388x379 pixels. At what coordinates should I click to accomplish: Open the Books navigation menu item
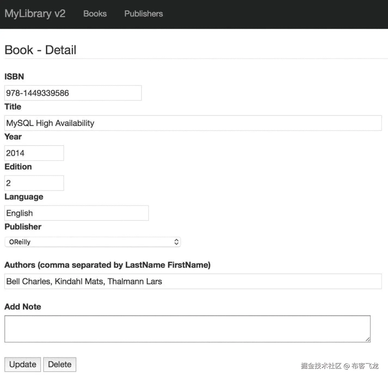[95, 14]
